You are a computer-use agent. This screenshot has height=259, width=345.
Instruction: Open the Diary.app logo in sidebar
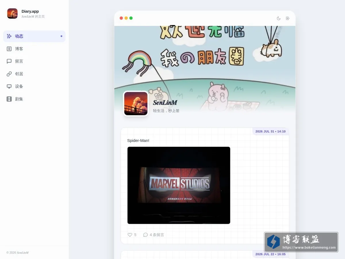coord(12,14)
